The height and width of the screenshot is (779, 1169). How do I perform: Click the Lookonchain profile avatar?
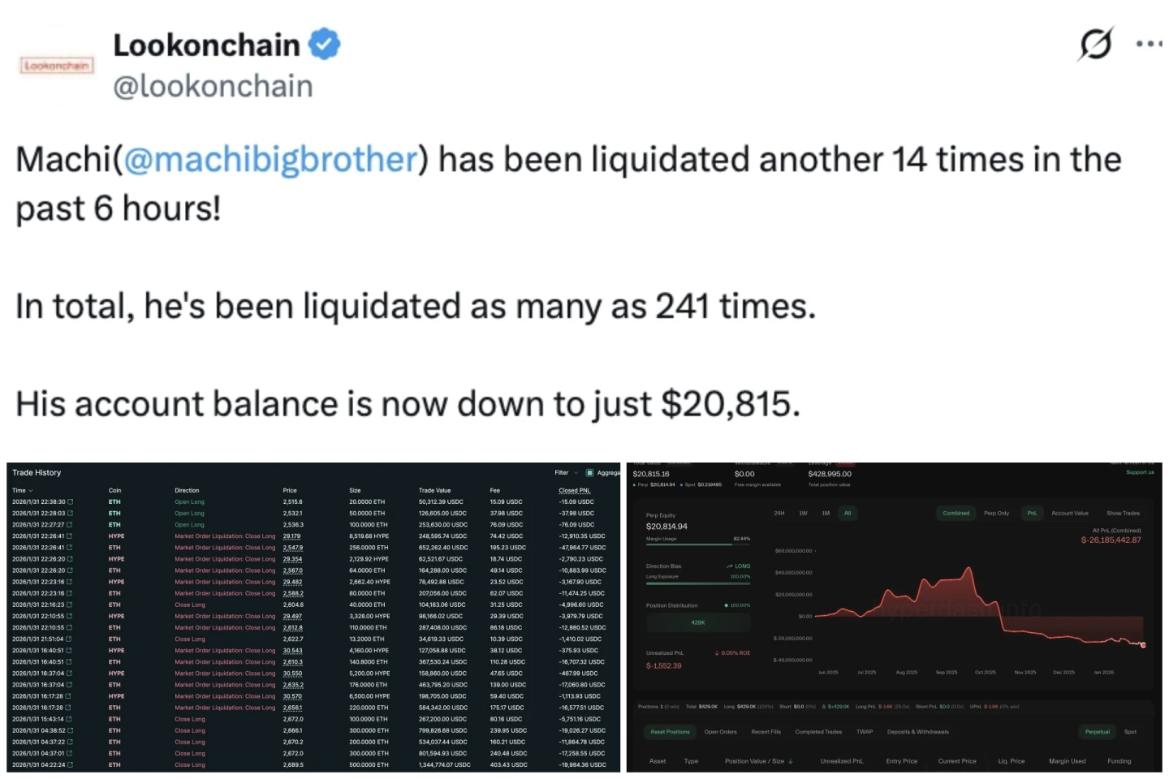[57, 65]
